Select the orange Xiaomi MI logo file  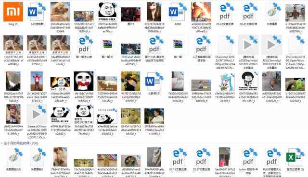pos(13,12)
